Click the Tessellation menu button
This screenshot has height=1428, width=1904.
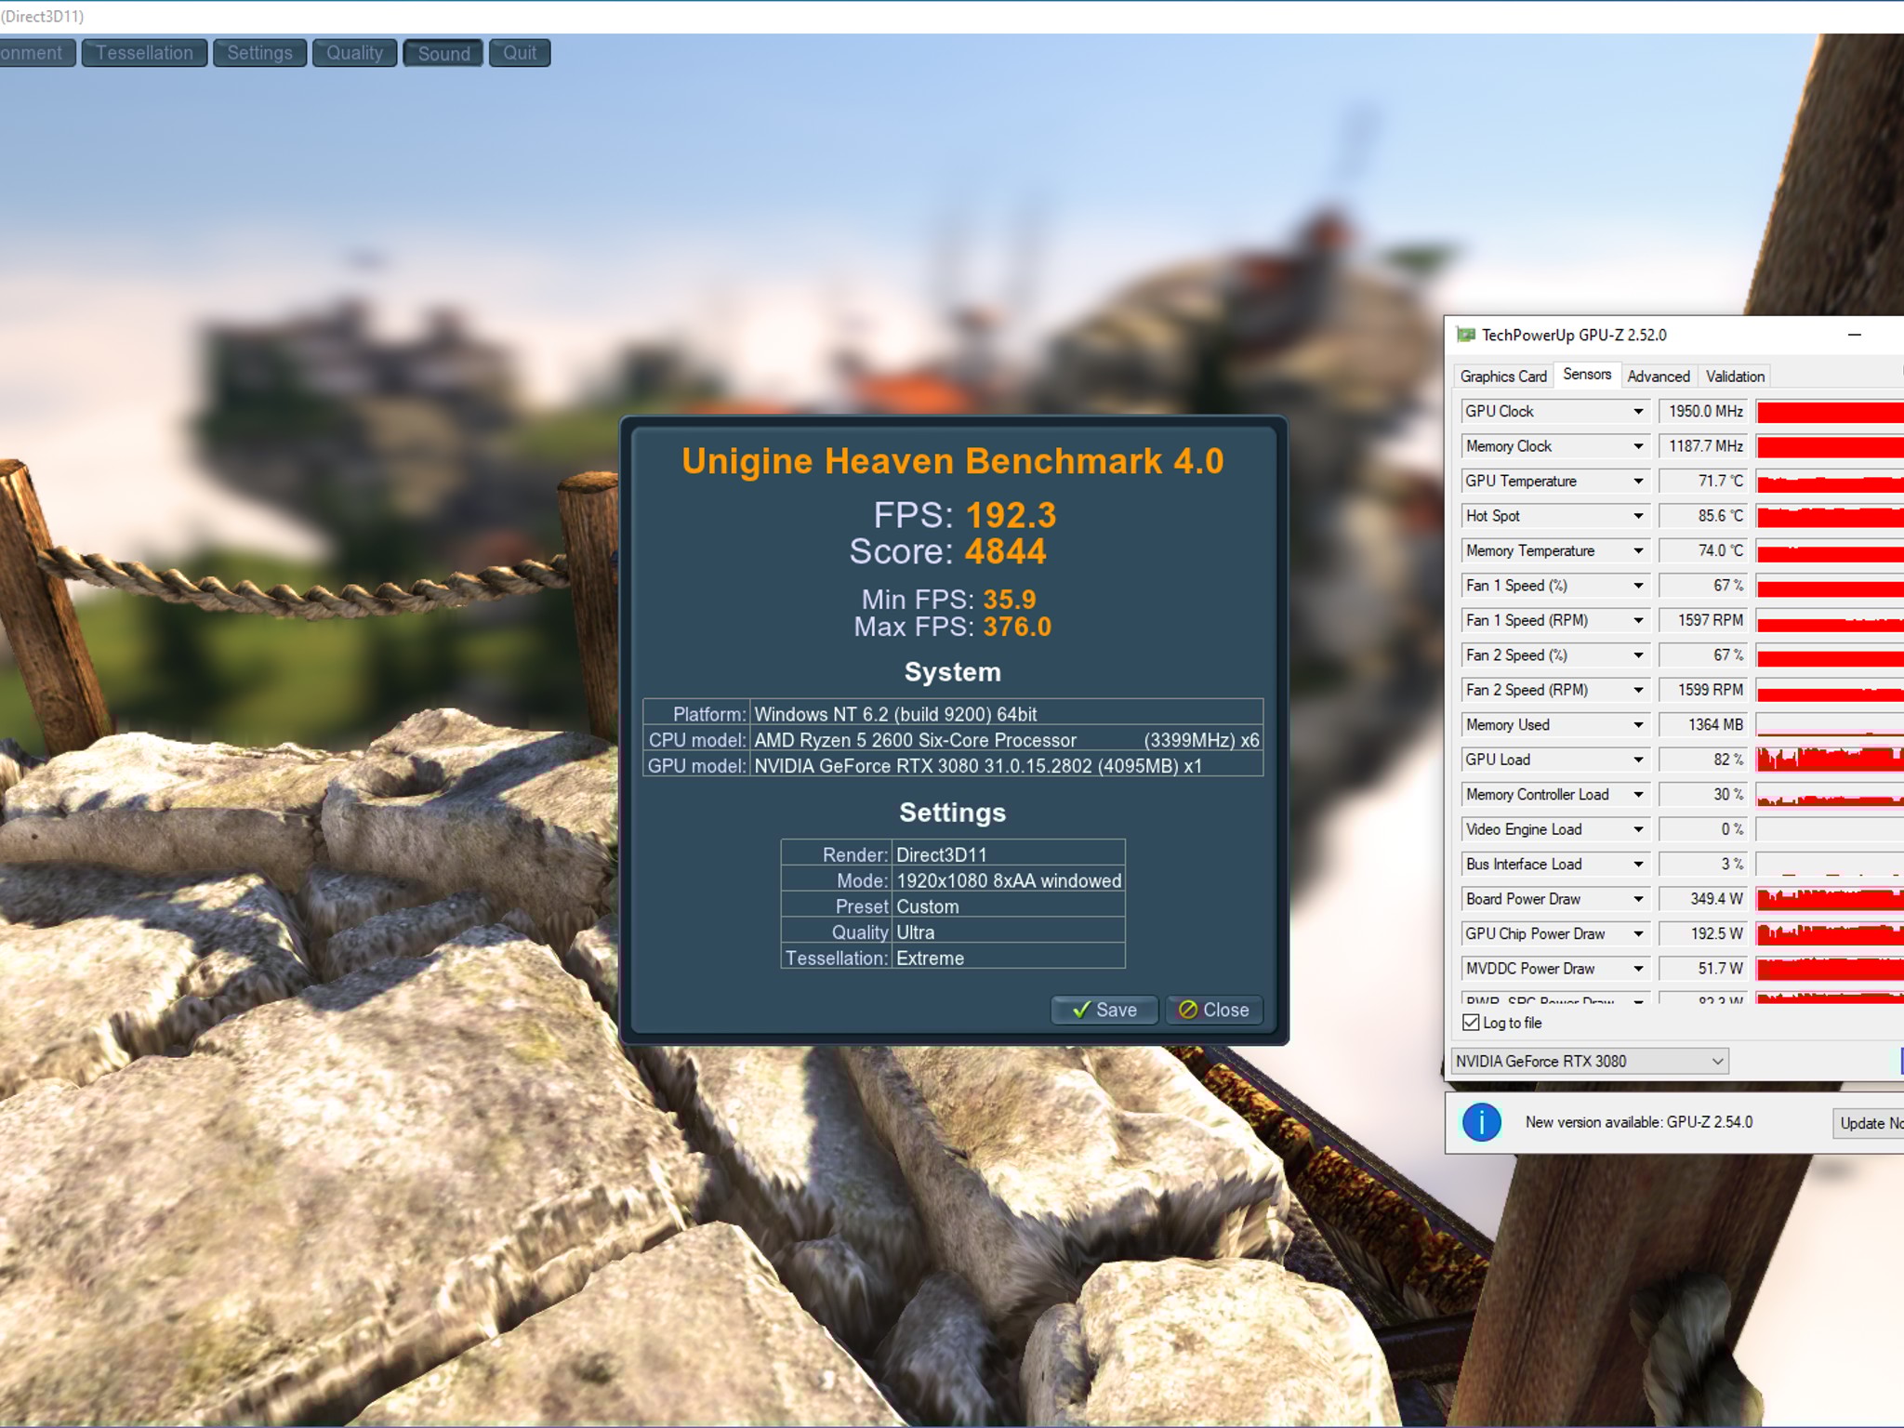pyautogui.click(x=144, y=53)
